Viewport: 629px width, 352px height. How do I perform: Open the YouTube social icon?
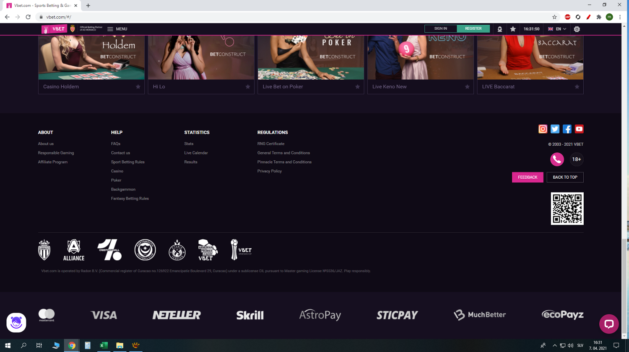pyautogui.click(x=579, y=129)
